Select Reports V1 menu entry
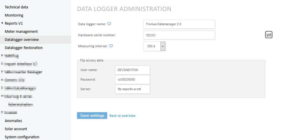 point(14,23)
